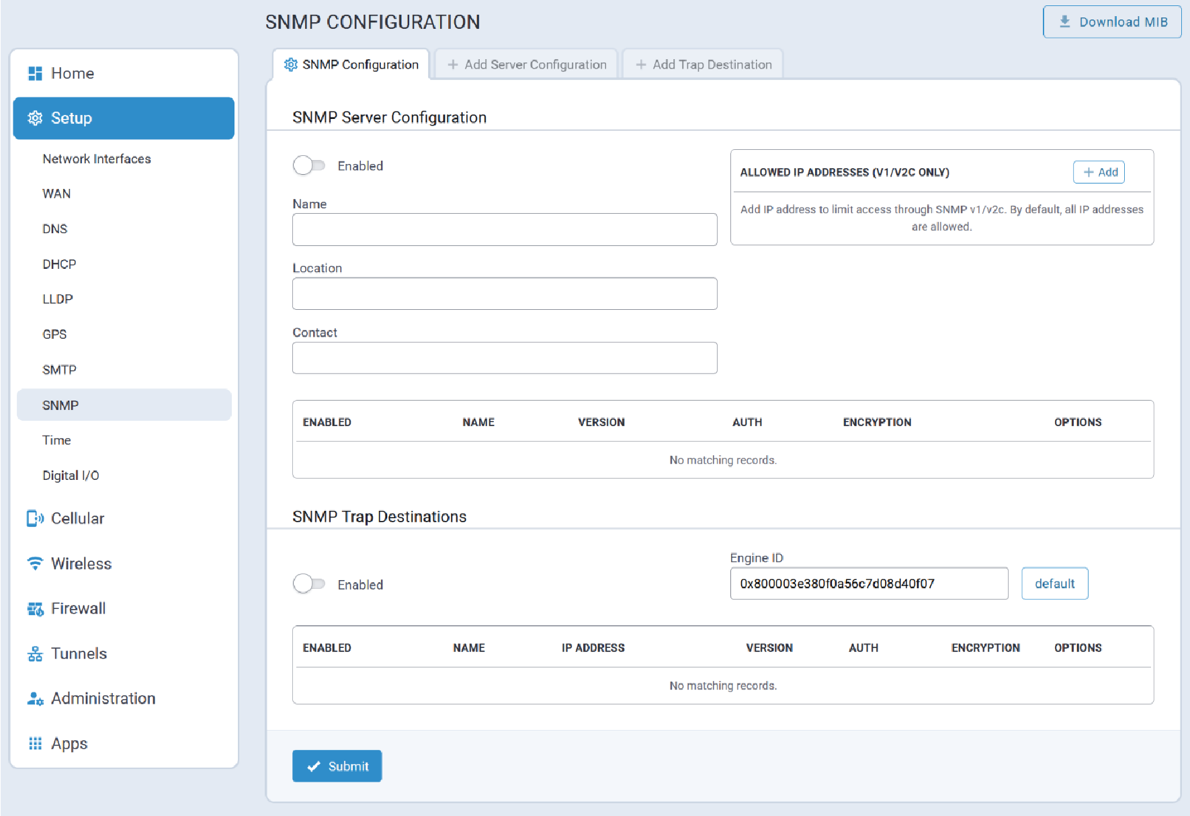Click the Home dashboard icon
The height and width of the screenshot is (816, 1190).
35,73
